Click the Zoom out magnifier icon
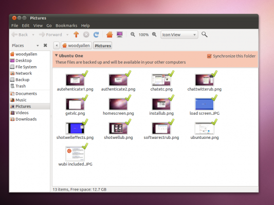Screen dimensions: 274x205 point(133,34)
